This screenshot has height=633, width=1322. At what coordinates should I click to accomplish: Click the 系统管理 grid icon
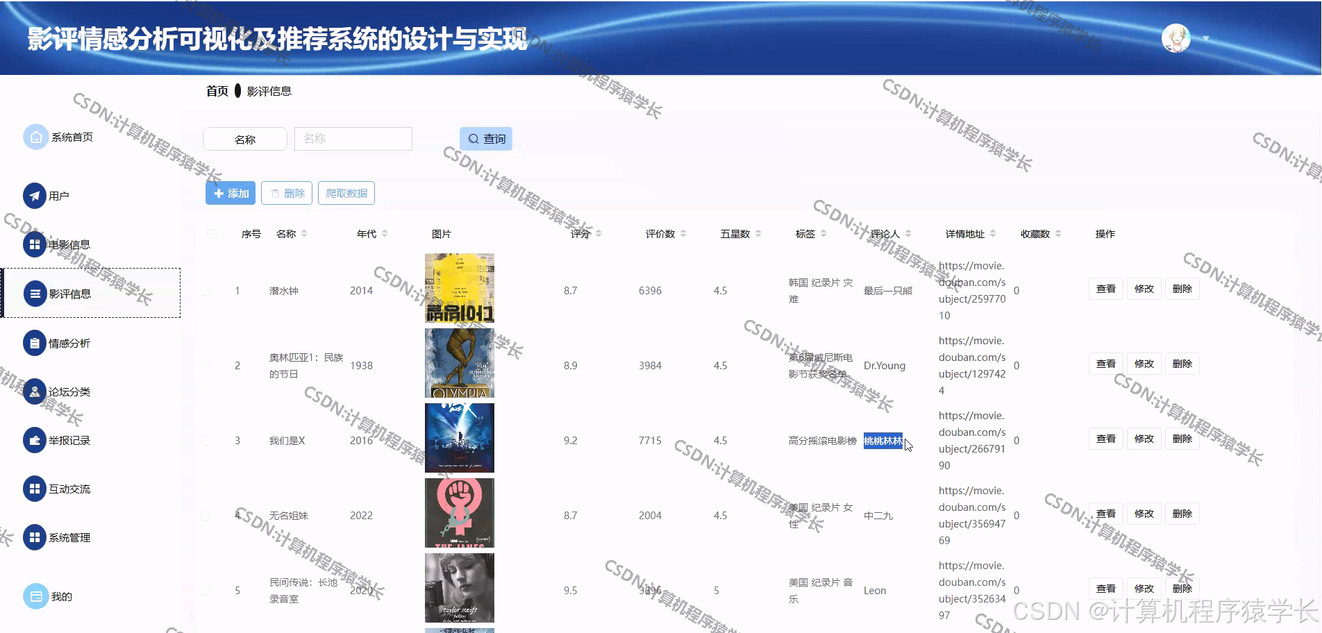point(35,537)
